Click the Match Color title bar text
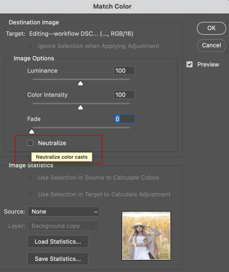 pos(112,6)
